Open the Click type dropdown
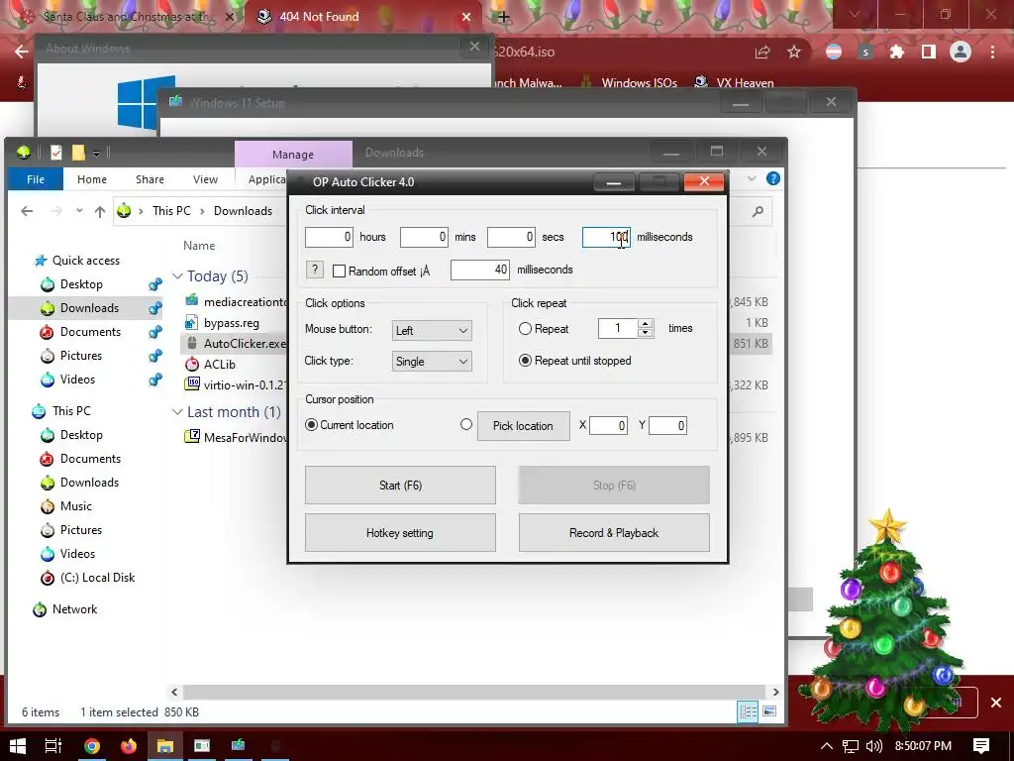 point(432,361)
